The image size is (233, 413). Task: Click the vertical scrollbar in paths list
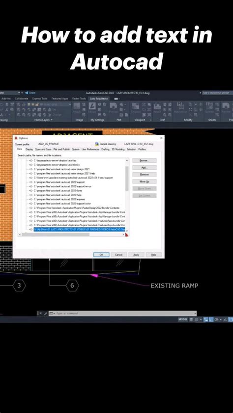[x=127, y=179]
